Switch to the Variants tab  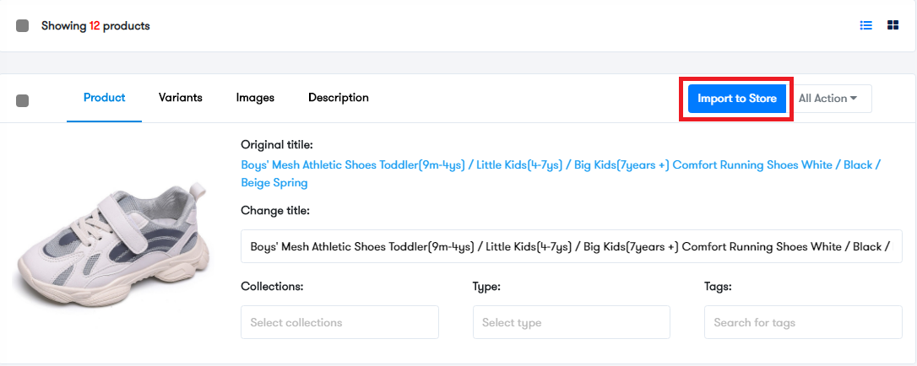point(180,98)
